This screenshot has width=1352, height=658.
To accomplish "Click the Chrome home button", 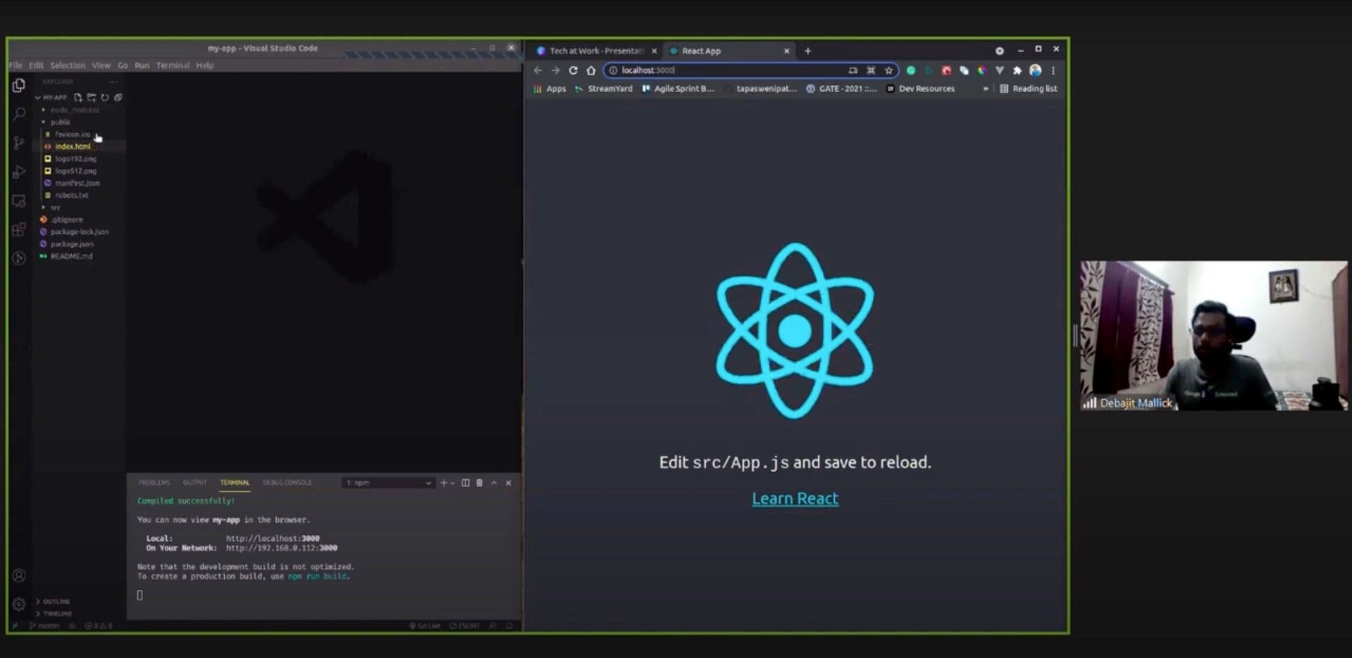I will [591, 70].
